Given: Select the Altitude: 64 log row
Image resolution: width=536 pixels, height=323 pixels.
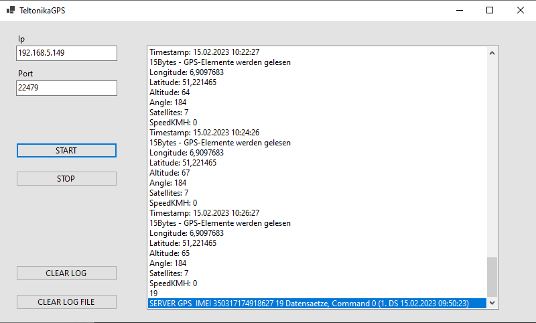Looking at the screenshot, I should [317, 92].
